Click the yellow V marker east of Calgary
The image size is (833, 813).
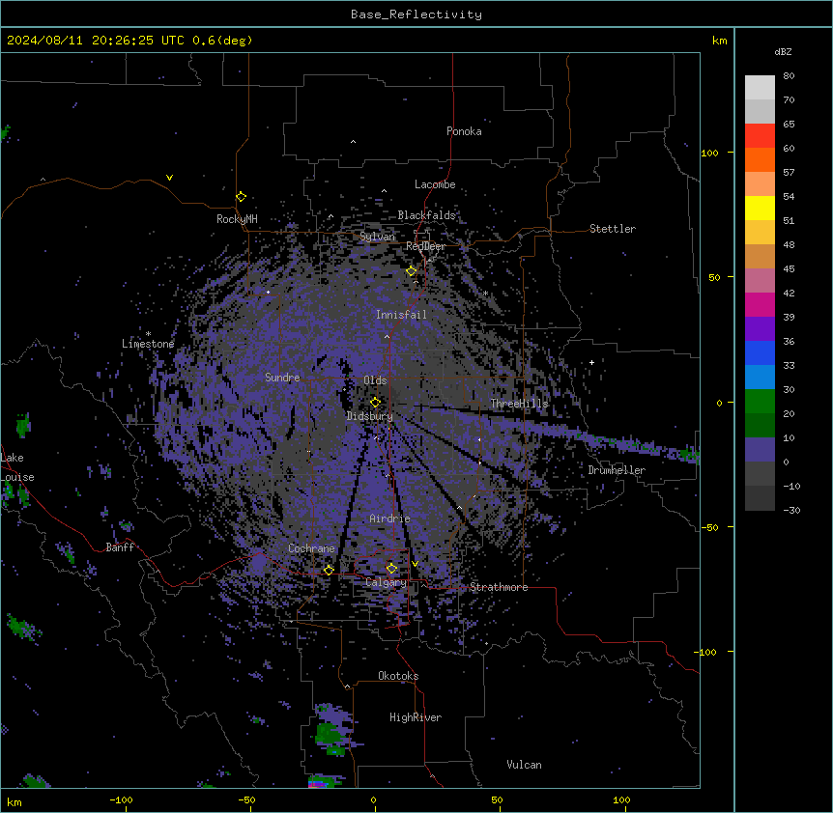(x=415, y=564)
